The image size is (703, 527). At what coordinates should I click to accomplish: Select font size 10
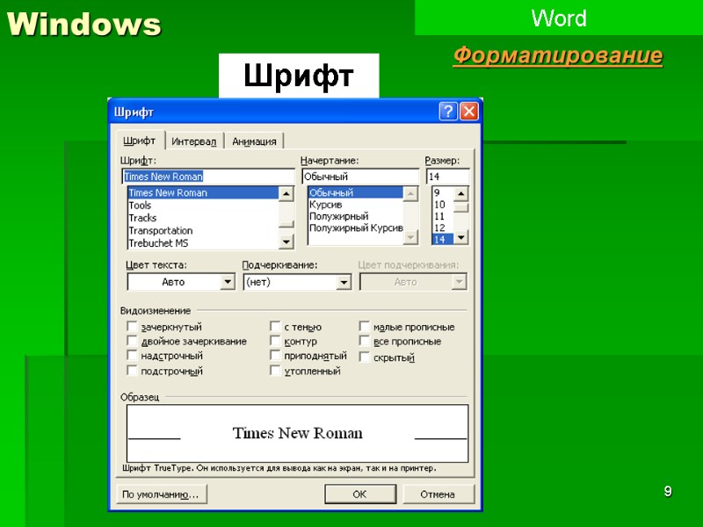pyautogui.click(x=443, y=205)
